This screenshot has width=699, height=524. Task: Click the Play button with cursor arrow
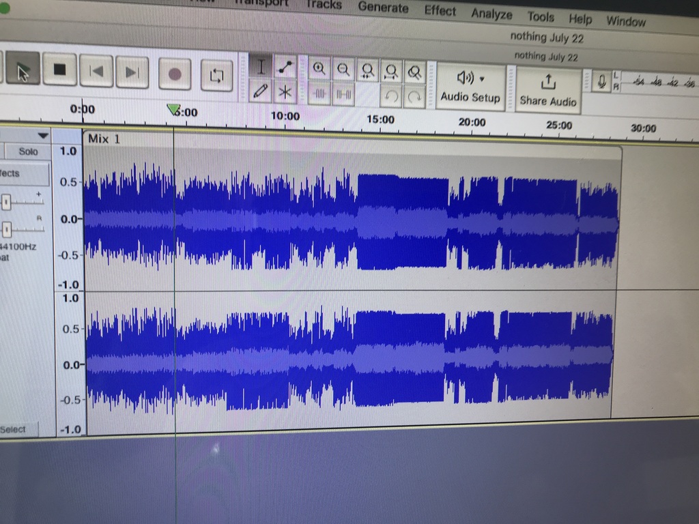(23, 68)
